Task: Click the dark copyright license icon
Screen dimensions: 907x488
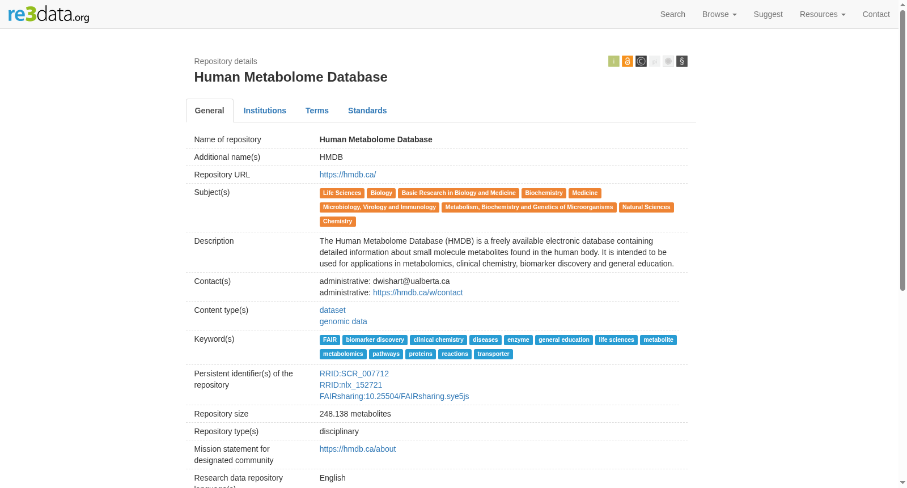Action: point(641,61)
